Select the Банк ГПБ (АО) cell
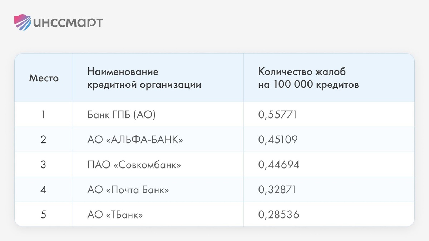This screenshot has height=241, width=429. (x=122, y=115)
